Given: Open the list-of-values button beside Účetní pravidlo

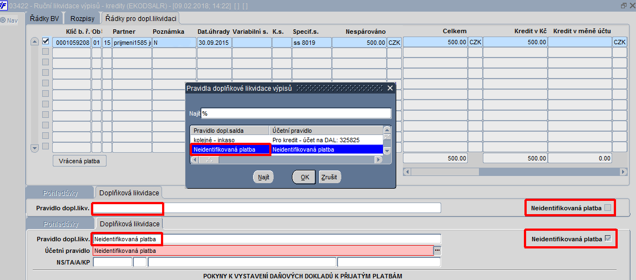Looking at the screenshot, I should 437,251.
